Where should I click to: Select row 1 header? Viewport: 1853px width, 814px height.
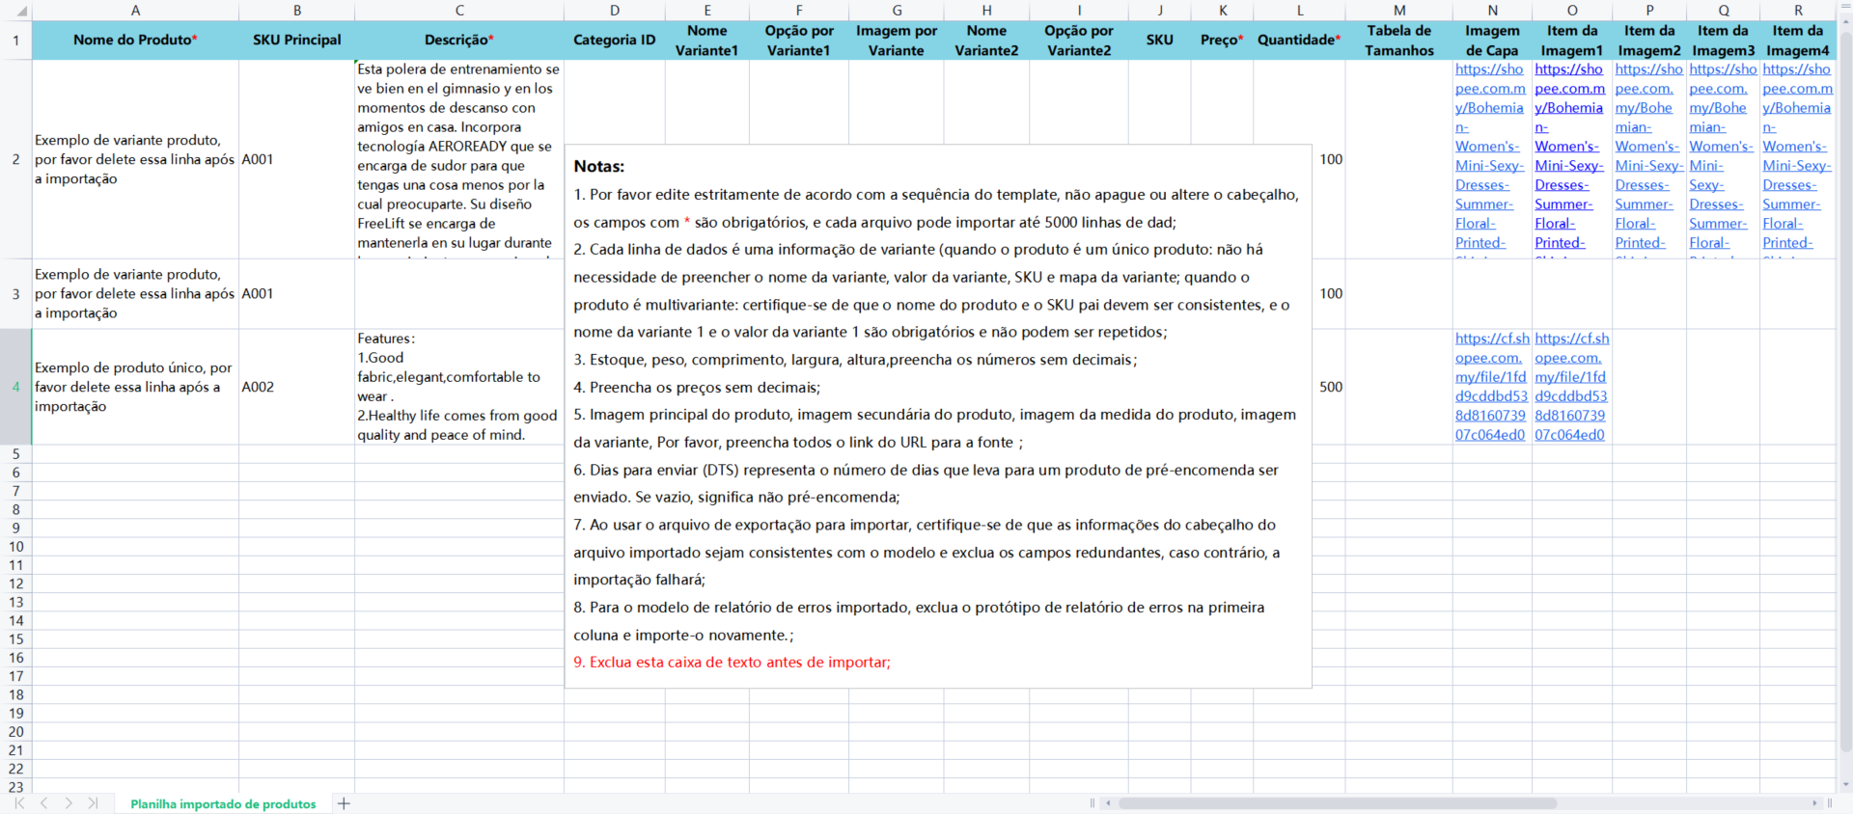click(x=15, y=41)
